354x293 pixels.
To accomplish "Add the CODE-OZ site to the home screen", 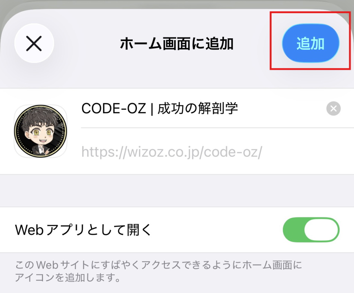I will (311, 43).
